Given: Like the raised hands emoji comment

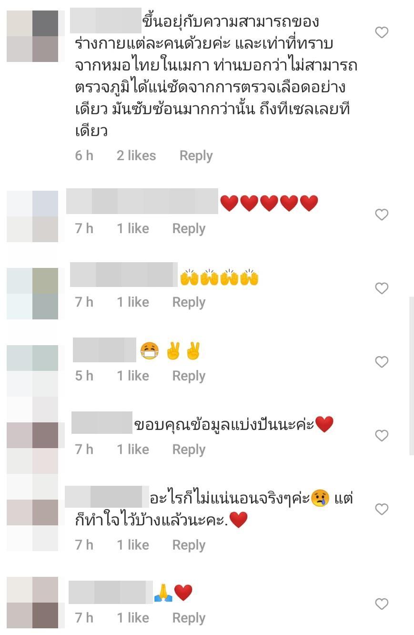Looking at the screenshot, I should pos(382,288).
